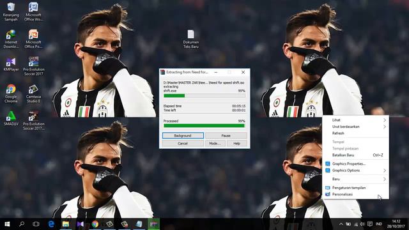Expand the Graphics Options submenu arrow
The image size is (409, 230).
click(x=385, y=171)
